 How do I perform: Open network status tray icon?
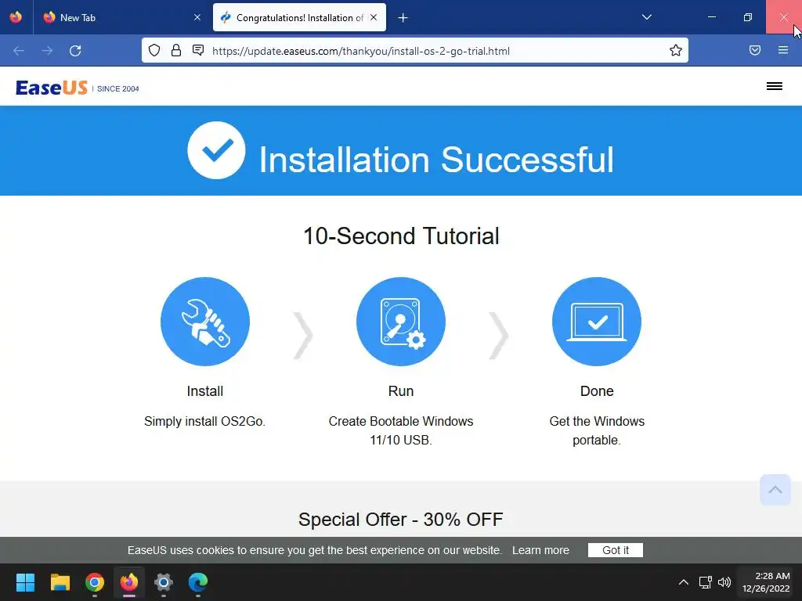click(x=706, y=582)
